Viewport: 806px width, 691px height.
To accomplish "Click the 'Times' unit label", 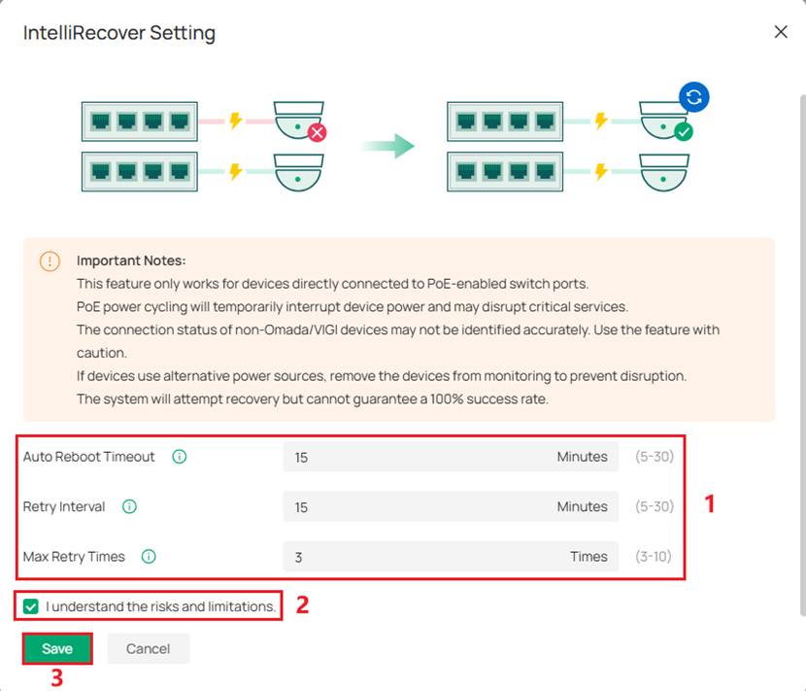I will click(x=588, y=556).
